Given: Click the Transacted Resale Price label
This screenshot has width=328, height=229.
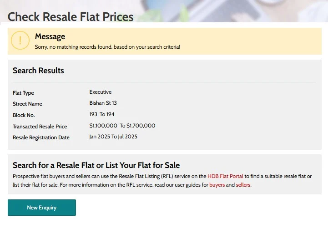Looking at the screenshot, I should (40, 127).
